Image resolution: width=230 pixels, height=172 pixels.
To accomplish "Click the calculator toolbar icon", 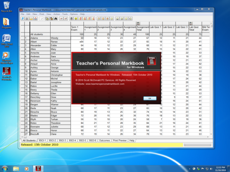I will [71, 19].
